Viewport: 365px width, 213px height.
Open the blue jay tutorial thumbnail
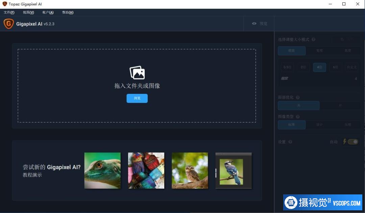click(234, 170)
